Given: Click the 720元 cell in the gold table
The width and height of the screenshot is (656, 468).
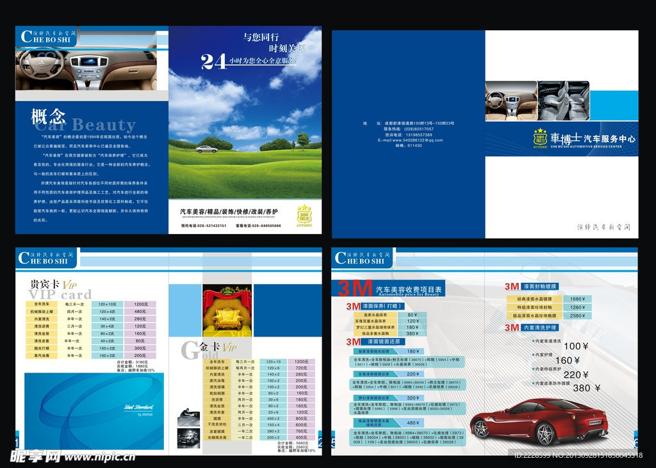Looking at the screenshot, I should 302,368.
